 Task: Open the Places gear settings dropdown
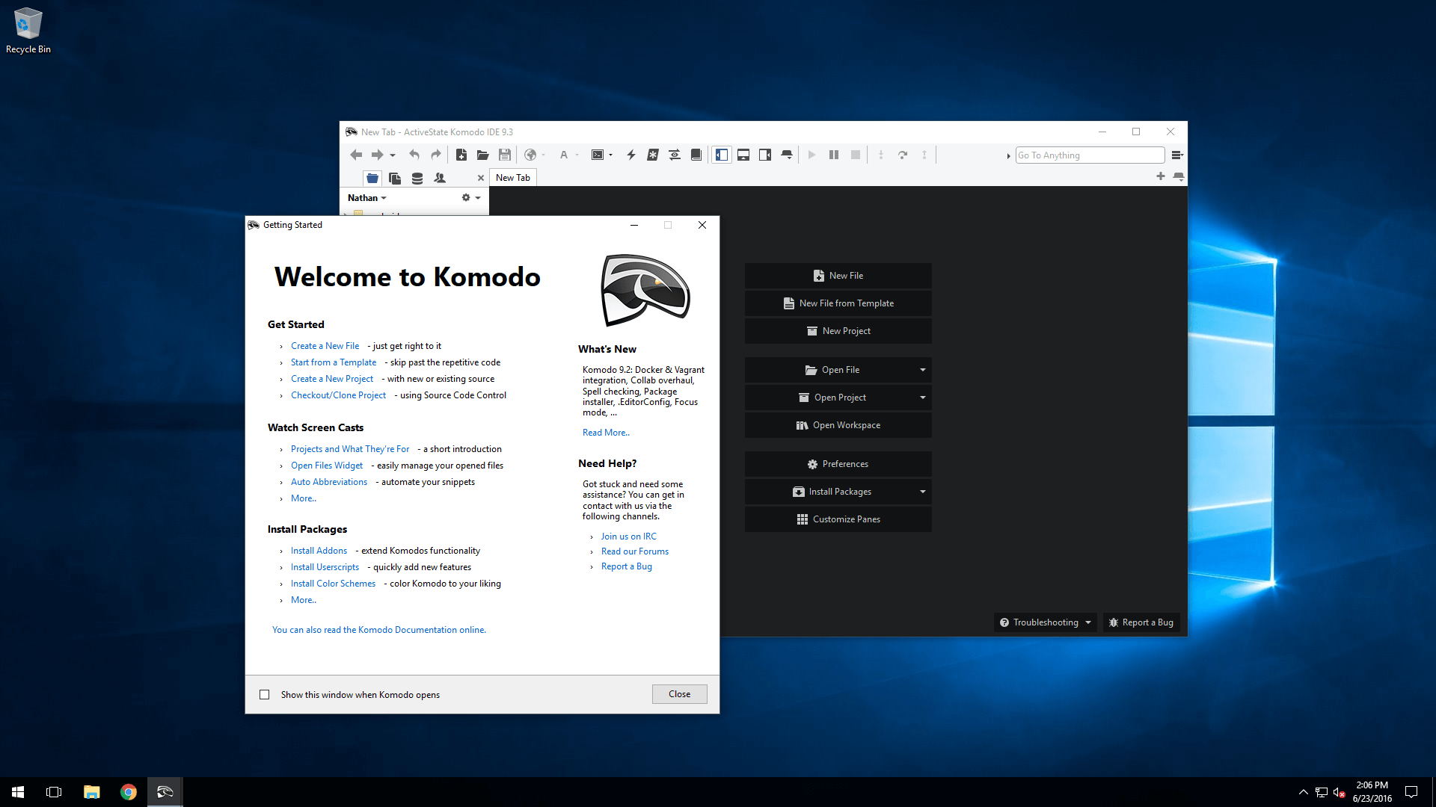[470, 198]
